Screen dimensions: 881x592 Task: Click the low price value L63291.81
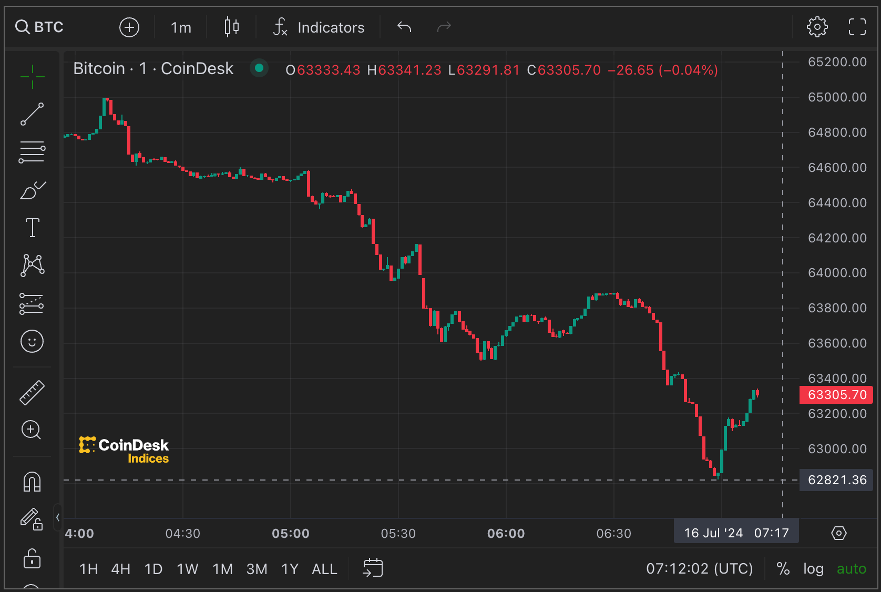coord(484,70)
